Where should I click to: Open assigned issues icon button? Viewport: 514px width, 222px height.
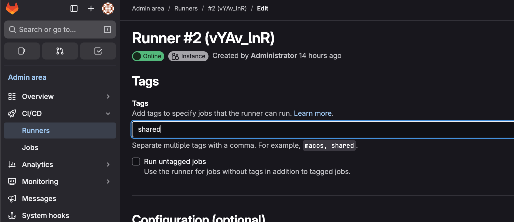point(22,51)
